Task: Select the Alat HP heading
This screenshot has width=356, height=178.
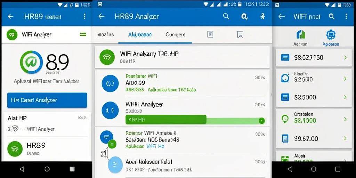Action: click(17, 118)
